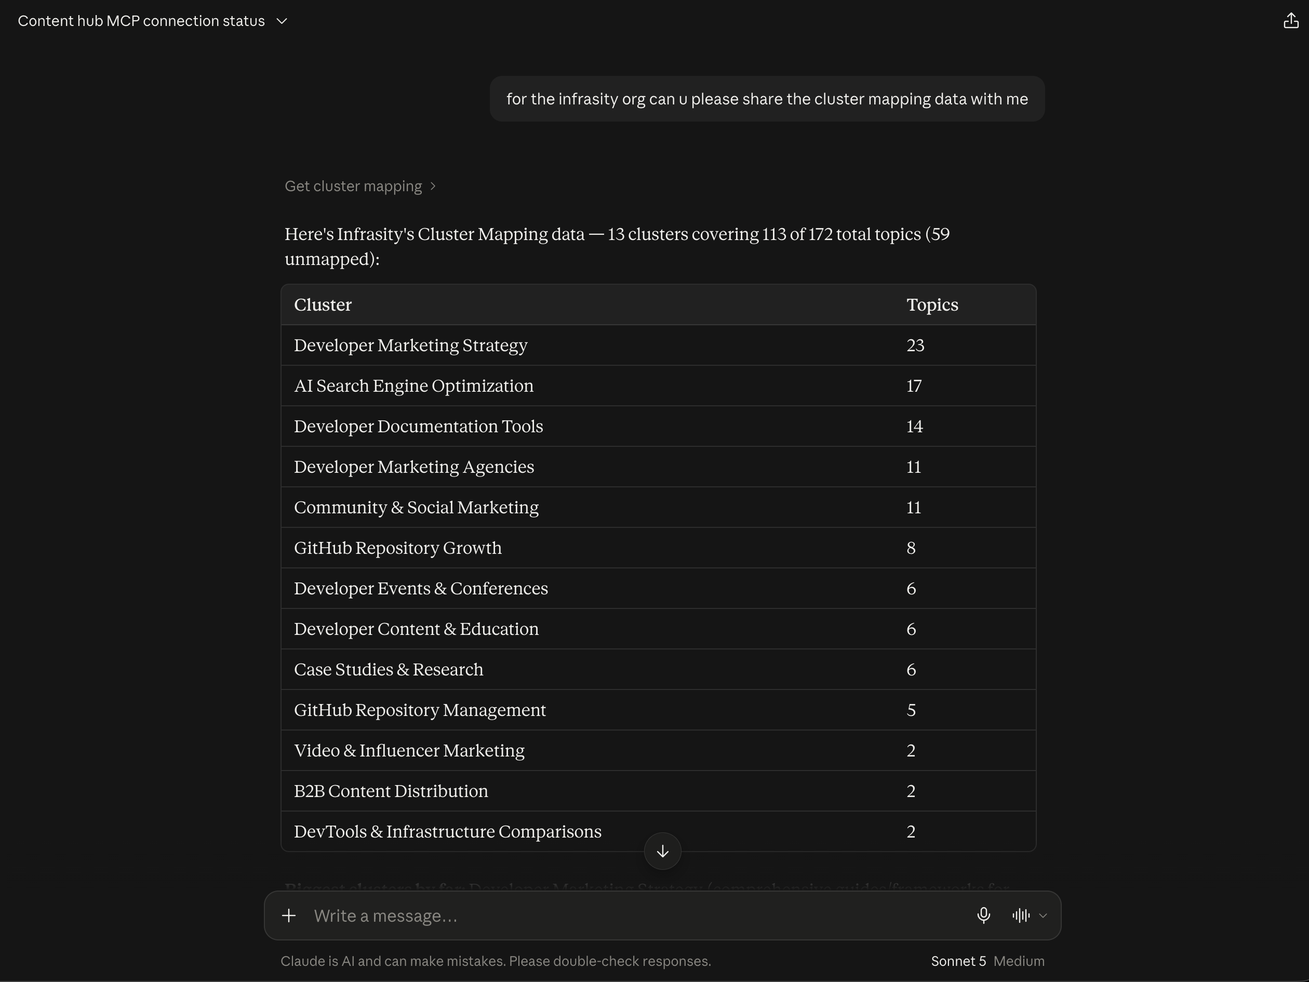The width and height of the screenshot is (1309, 982).
Task: Click the topic count 8
Action: (x=911, y=548)
